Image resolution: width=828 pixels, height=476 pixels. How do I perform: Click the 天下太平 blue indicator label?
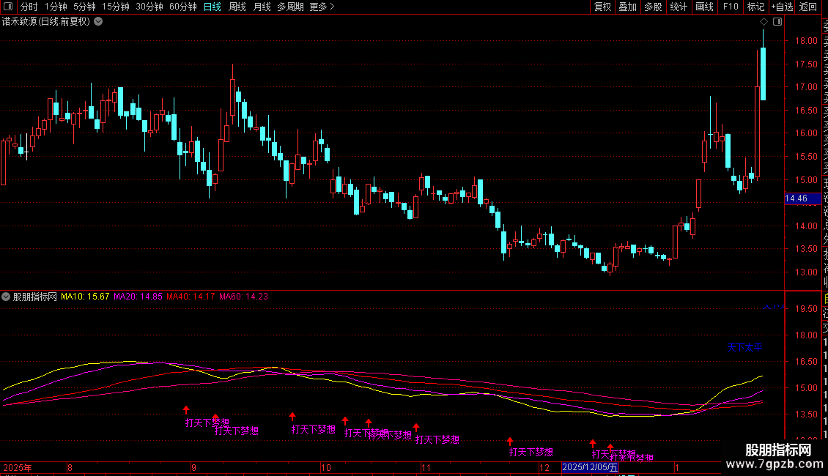click(x=744, y=347)
